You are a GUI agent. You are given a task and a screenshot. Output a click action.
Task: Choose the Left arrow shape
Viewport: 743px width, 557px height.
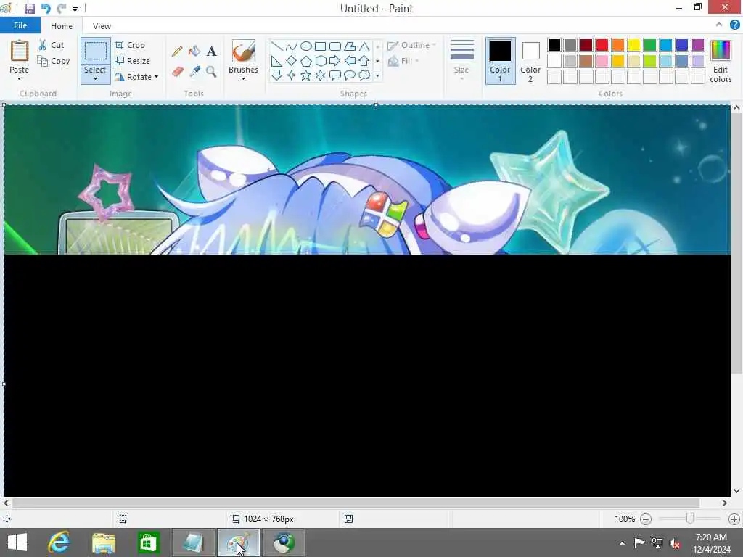[350, 61]
